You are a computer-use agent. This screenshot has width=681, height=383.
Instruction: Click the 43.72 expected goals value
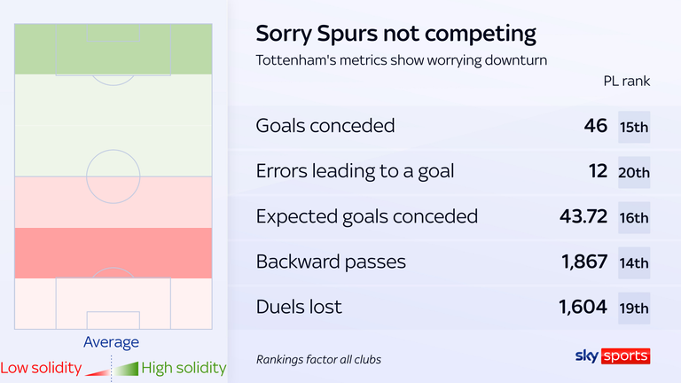pos(577,216)
